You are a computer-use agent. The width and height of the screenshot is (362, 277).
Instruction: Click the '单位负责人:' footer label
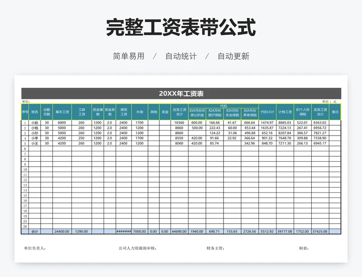(x=35, y=249)
